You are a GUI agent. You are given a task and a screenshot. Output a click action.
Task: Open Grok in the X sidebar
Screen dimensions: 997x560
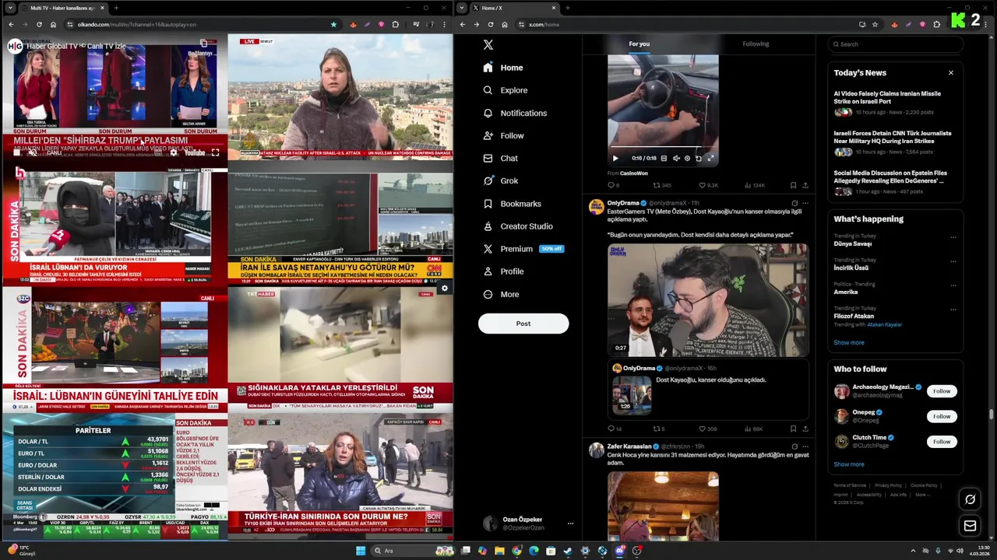click(500, 180)
